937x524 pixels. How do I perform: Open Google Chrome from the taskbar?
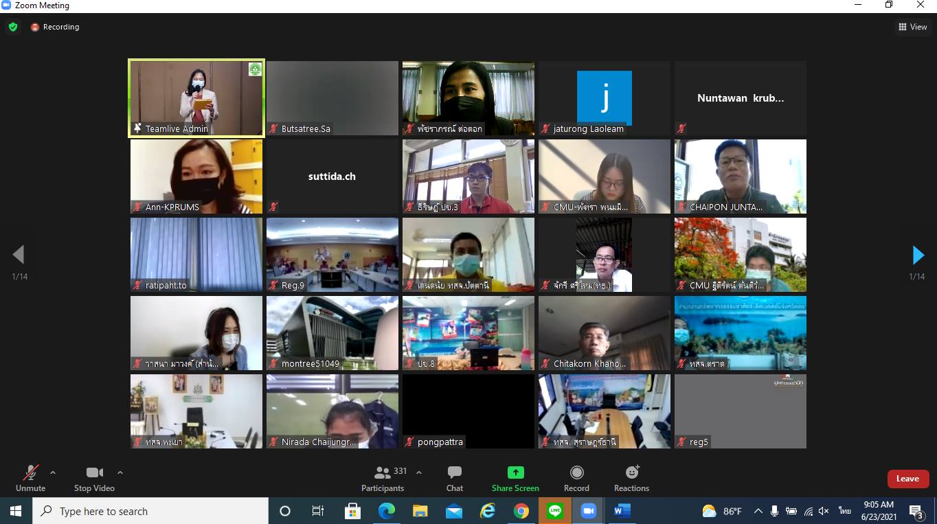pyautogui.click(x=521, y=511)
